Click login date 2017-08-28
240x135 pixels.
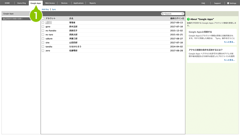click(x=177, y=50)
